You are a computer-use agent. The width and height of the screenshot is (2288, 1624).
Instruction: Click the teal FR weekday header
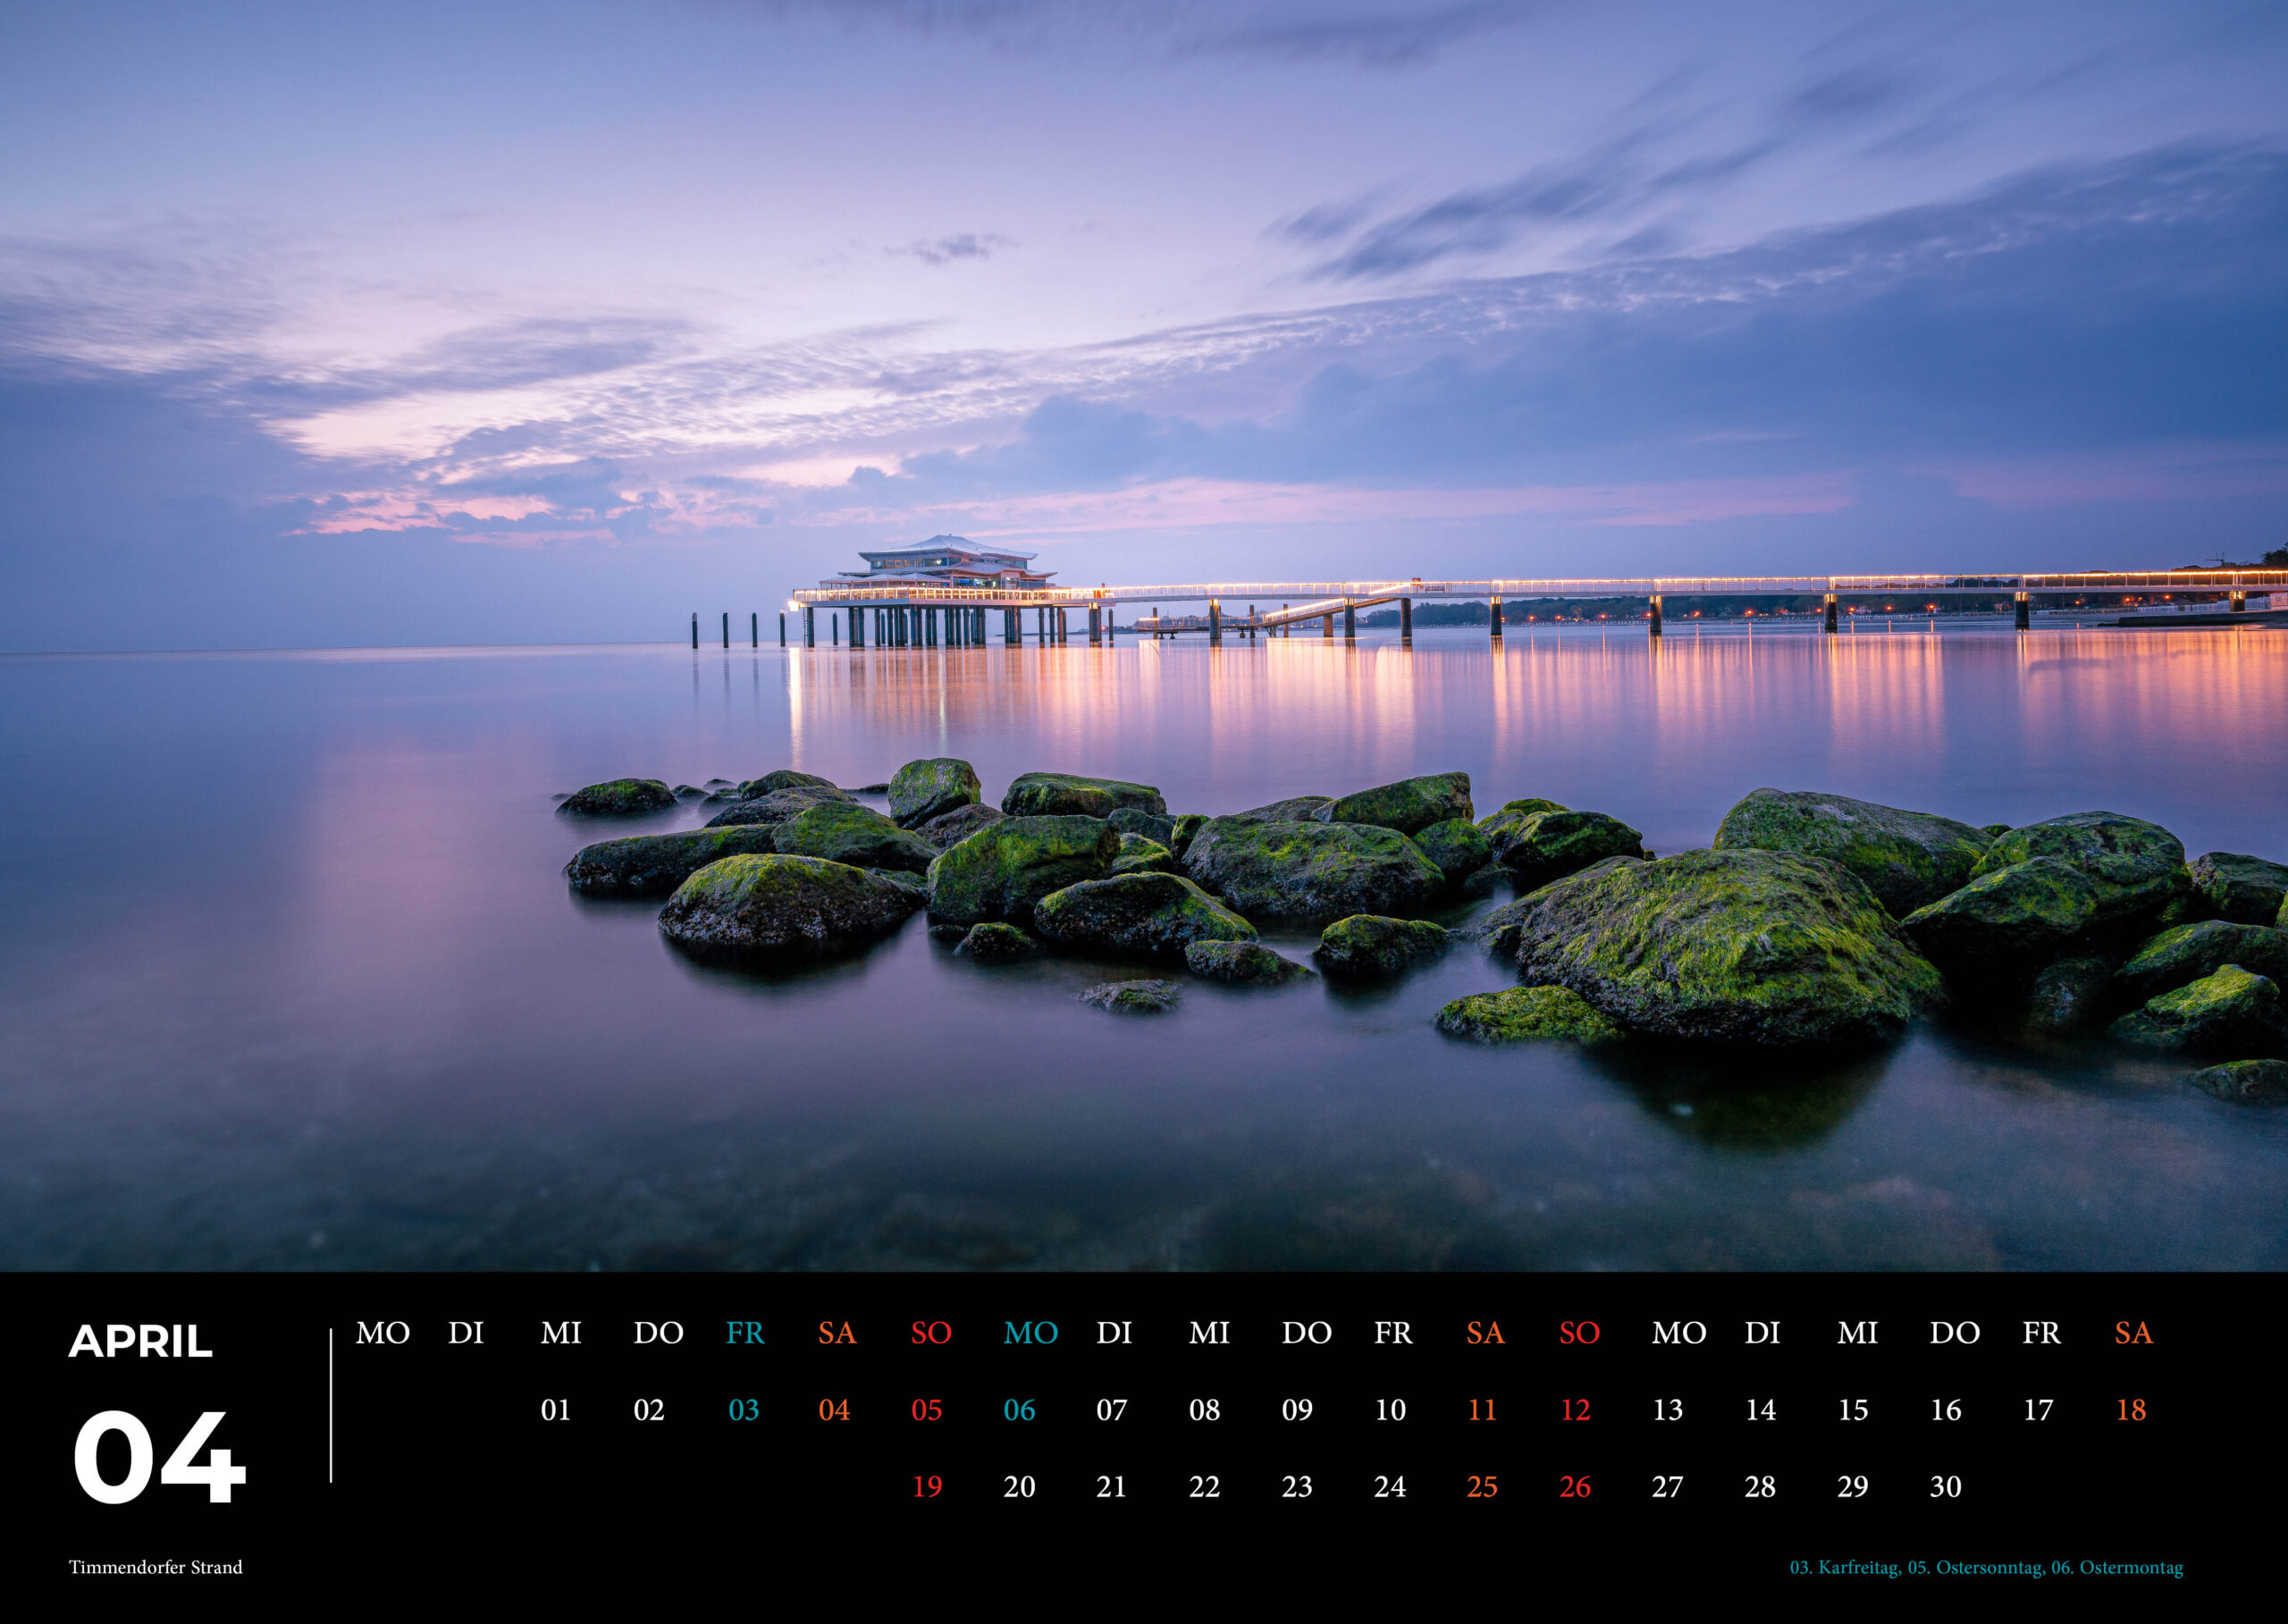pyautogui.click(x=745, y=1333)
